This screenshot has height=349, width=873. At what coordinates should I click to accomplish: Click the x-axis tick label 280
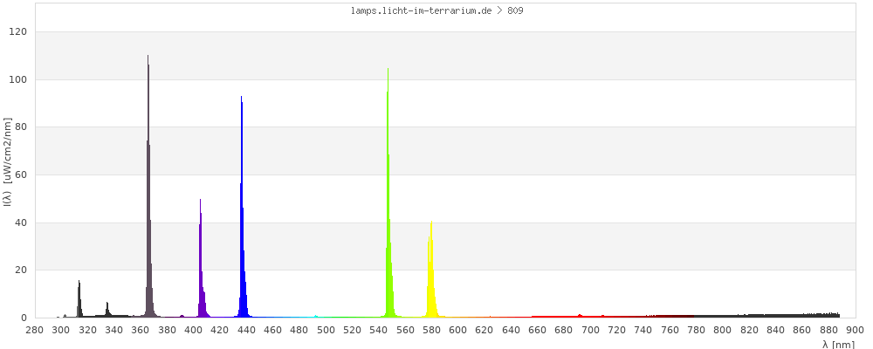pyautogui.click(x=35, y=330)
